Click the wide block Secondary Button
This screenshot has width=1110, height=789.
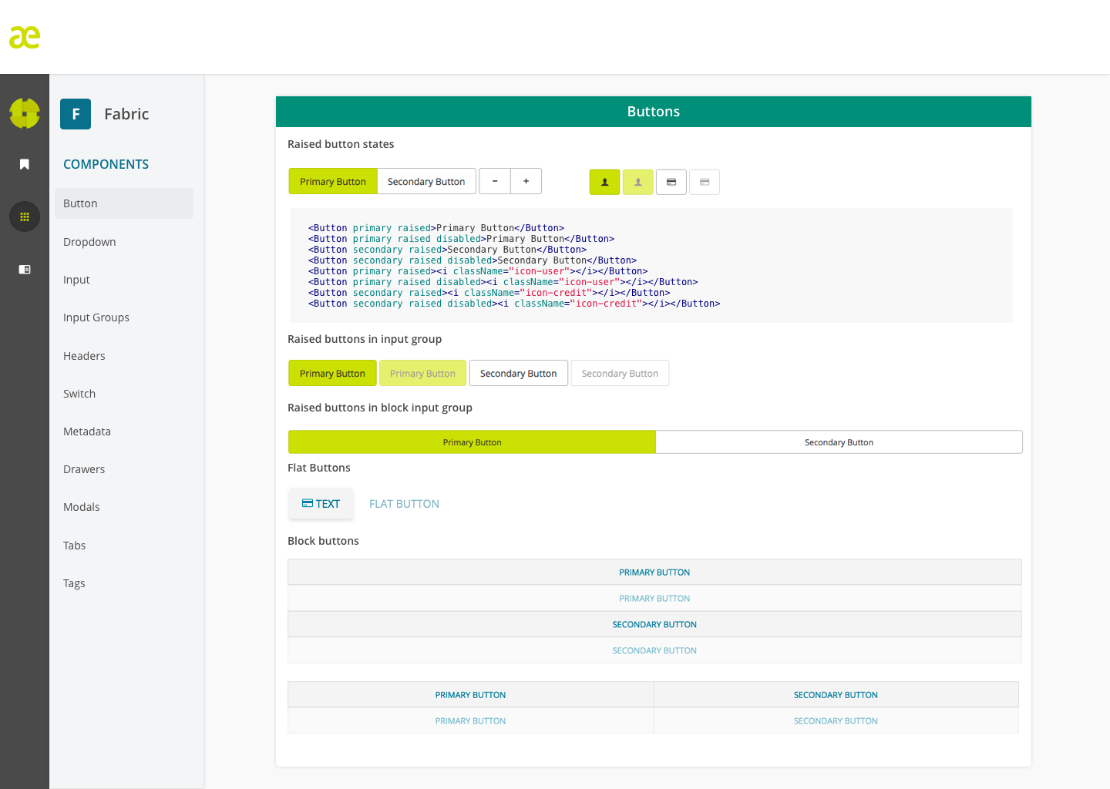pyautogui.click(x=839, y=442)
